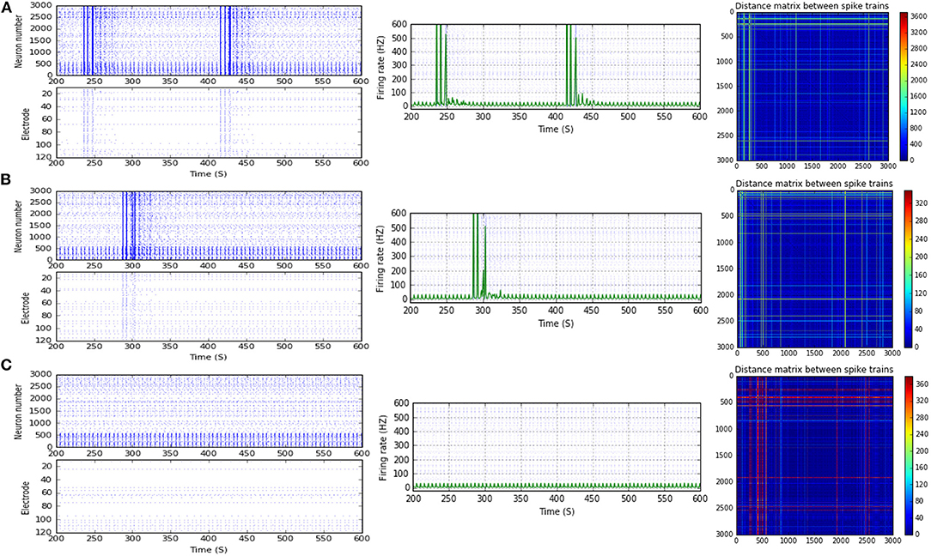Open the panel A distance matrix heatmap

click(x=812, y=86)
